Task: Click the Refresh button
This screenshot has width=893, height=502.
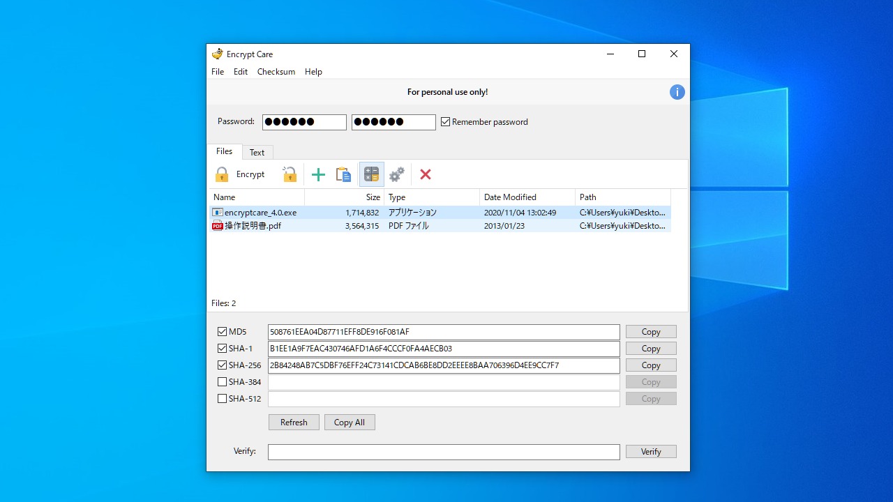Action: point(294,423)
